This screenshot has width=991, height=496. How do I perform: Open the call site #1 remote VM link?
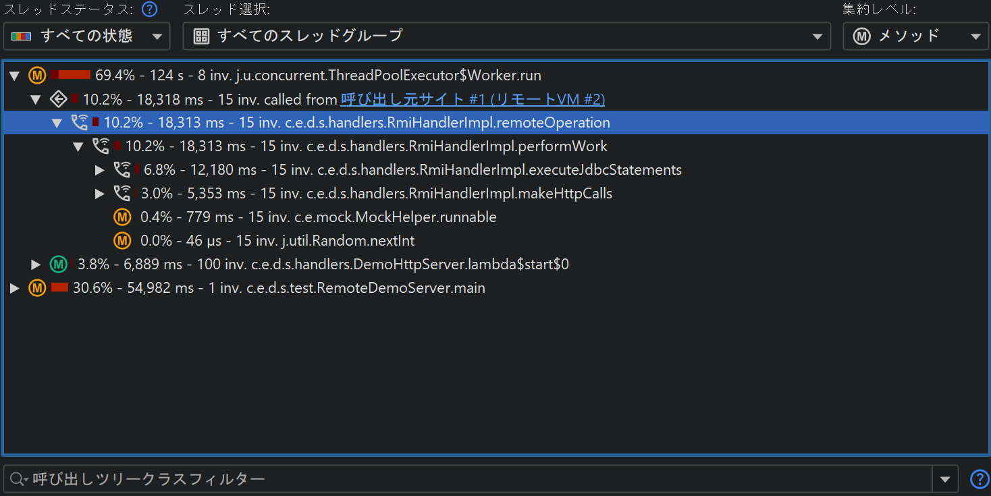pyautogui.click(x=473, y=99)
